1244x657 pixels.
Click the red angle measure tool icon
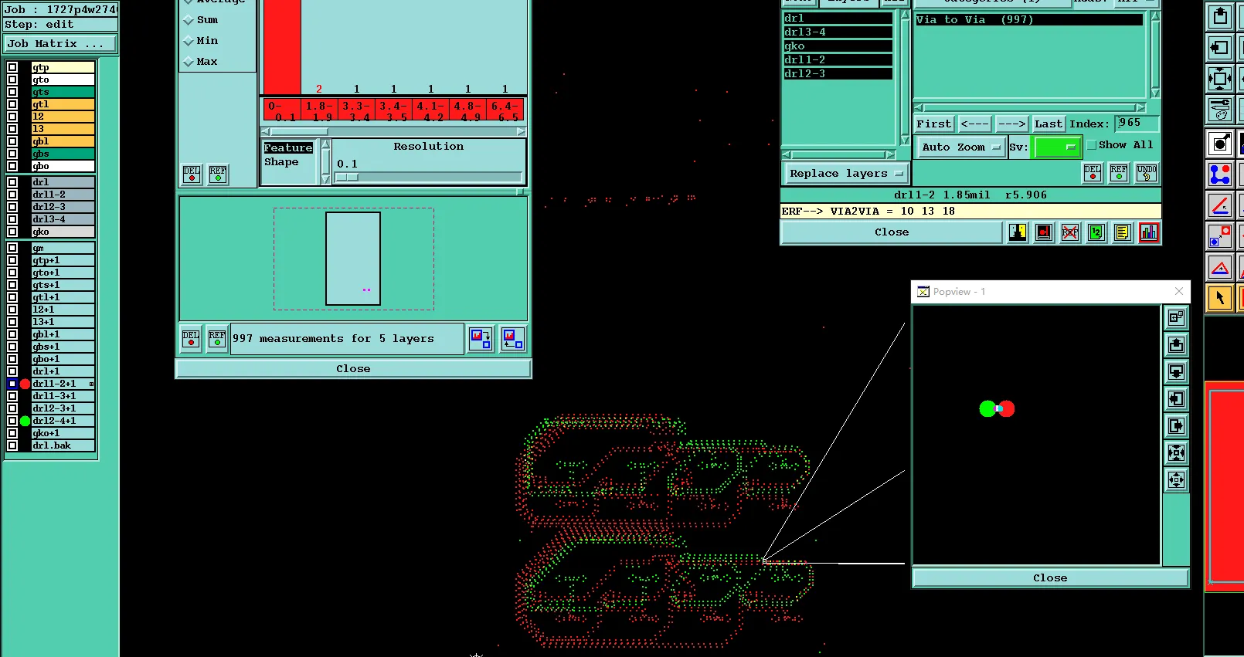[x=1220, y=206]
